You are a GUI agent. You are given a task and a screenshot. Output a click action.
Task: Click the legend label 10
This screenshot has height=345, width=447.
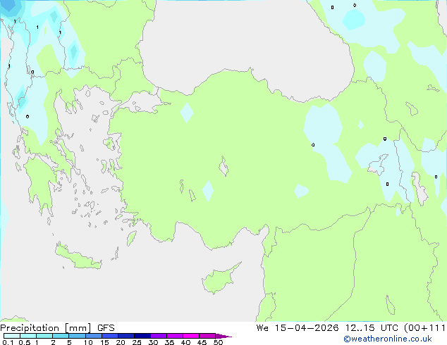tap(88, 342)
